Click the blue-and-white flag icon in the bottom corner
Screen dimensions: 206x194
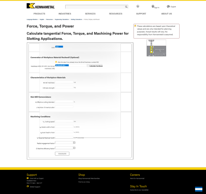pos(199,189)
